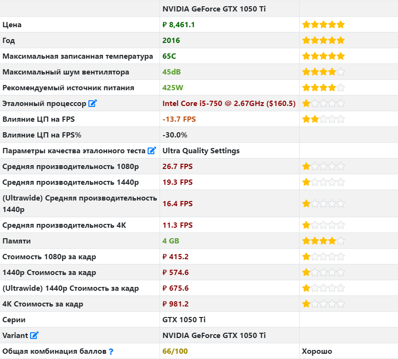Click cost per frame value ₽ 415.2
The image size is (398, 359).
pyautogui.click(x=175, y=256)
